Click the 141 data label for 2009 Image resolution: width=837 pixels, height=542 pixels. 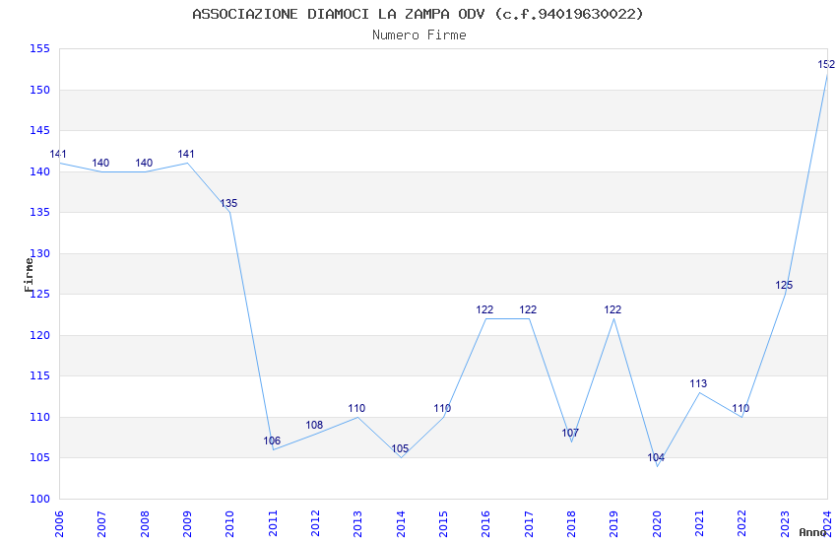(x=186, y=155)
